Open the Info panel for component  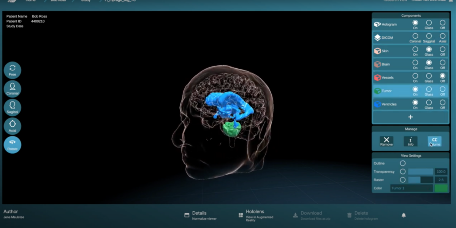click(x=410, y=141)
